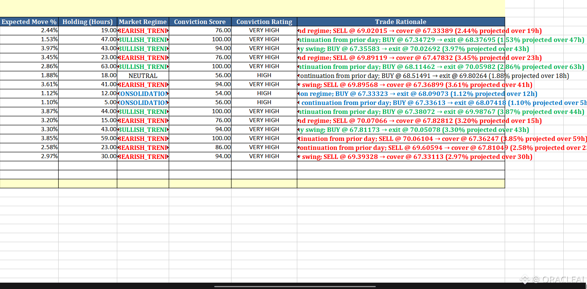Viewport: 587px width, 289px height.
Task: Select the 44.00 holding hours cell
Action: 88,112
